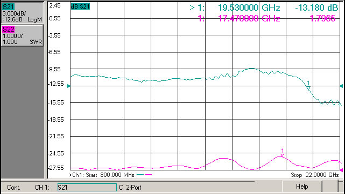Click the -24.55 scale value
This screenshot has height=194, width=345.
[55, 153]
